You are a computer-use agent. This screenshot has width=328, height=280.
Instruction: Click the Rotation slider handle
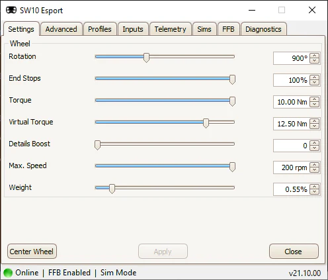(146, 58)
